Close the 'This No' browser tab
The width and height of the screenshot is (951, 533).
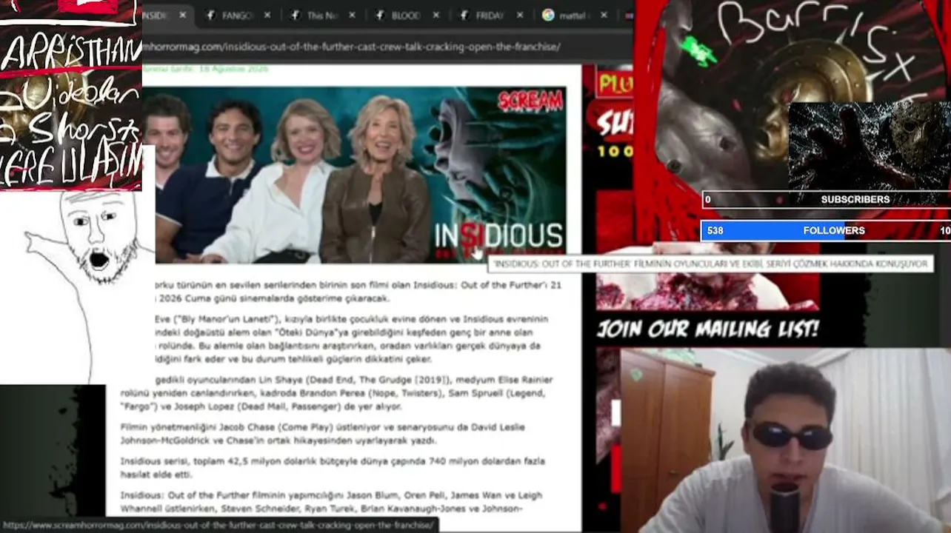pyautogui.click(x=351, y=15)
